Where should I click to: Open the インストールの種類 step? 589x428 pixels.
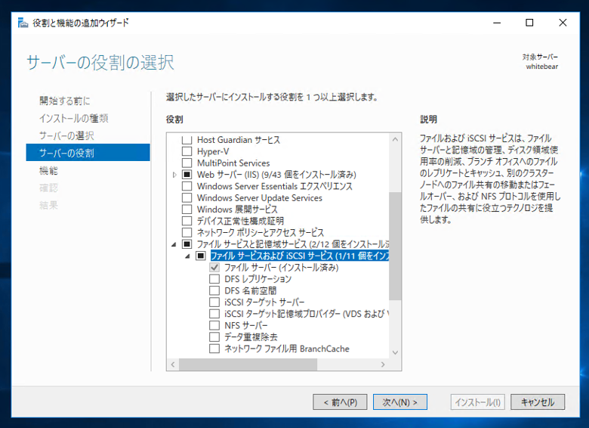[74, 119]
